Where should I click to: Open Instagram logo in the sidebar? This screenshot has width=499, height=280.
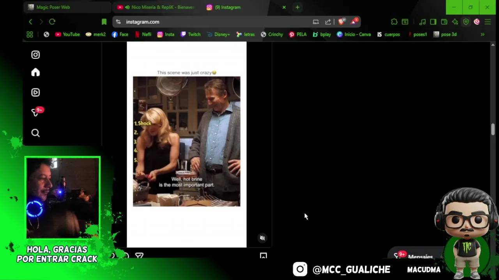coord(35,55)
